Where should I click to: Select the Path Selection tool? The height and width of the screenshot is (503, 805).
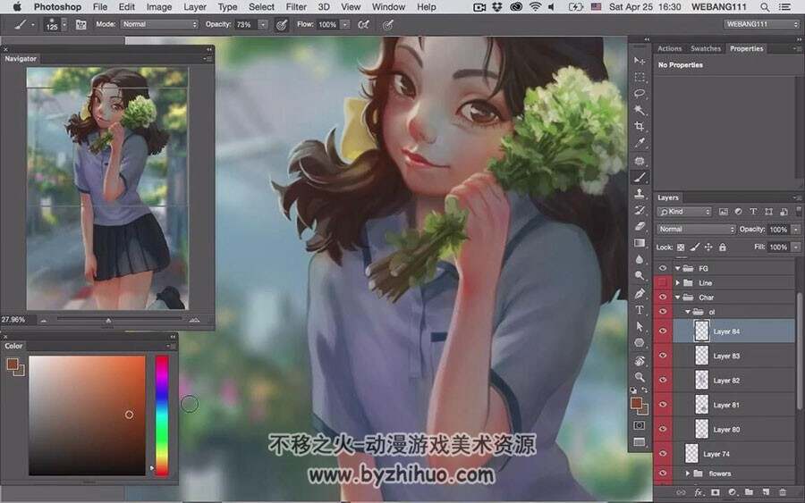(x=640, y=327)
